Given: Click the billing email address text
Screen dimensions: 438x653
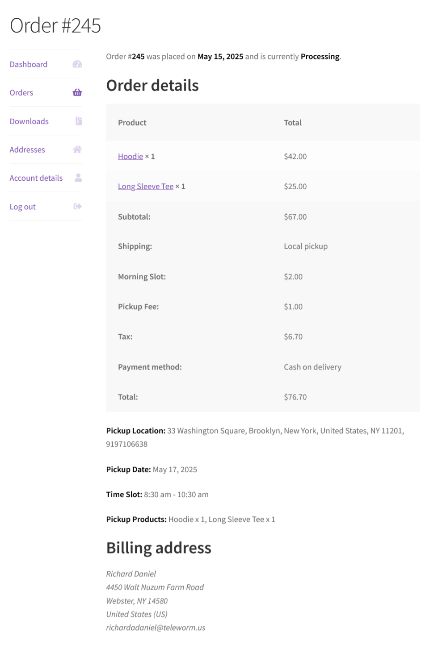Looking at the screenshot, I should pyautogui.click(x=156, y=628).
